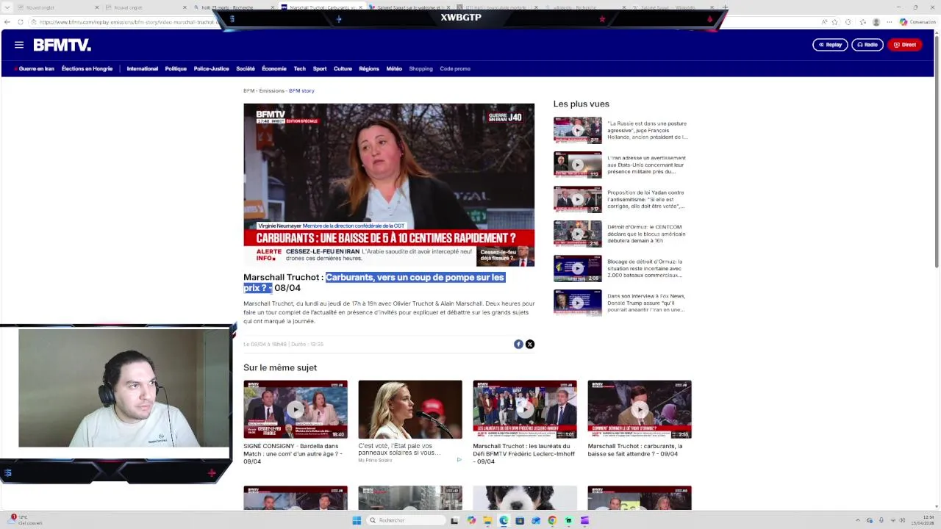This screenshot has height=529, width=941.
Task: Share the video on X
Action: (x=529, y=344)
